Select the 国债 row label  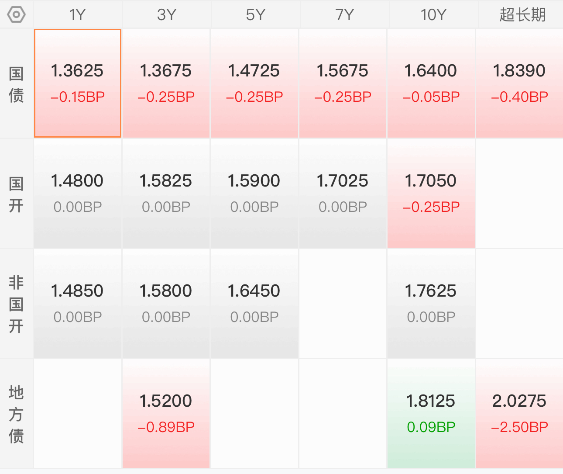pyautogui.click(x=16, y=84)
